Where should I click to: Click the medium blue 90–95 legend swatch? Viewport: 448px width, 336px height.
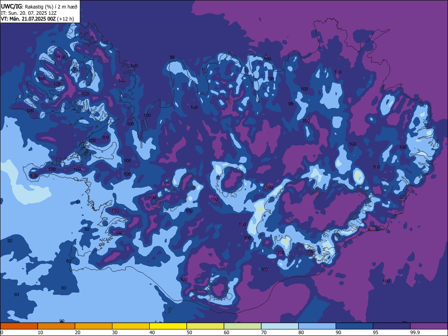click(x=354, y=326)
